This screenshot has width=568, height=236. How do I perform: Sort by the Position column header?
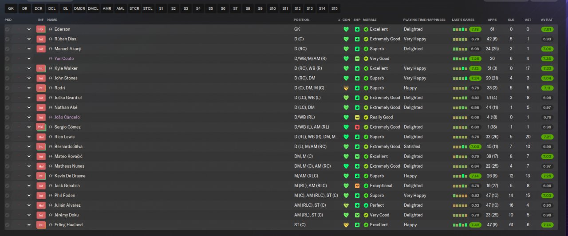tap(301, 20)
